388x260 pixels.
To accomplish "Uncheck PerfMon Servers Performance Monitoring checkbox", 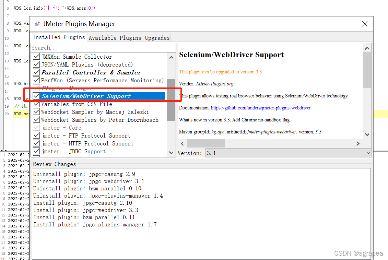I will [36, 80].
